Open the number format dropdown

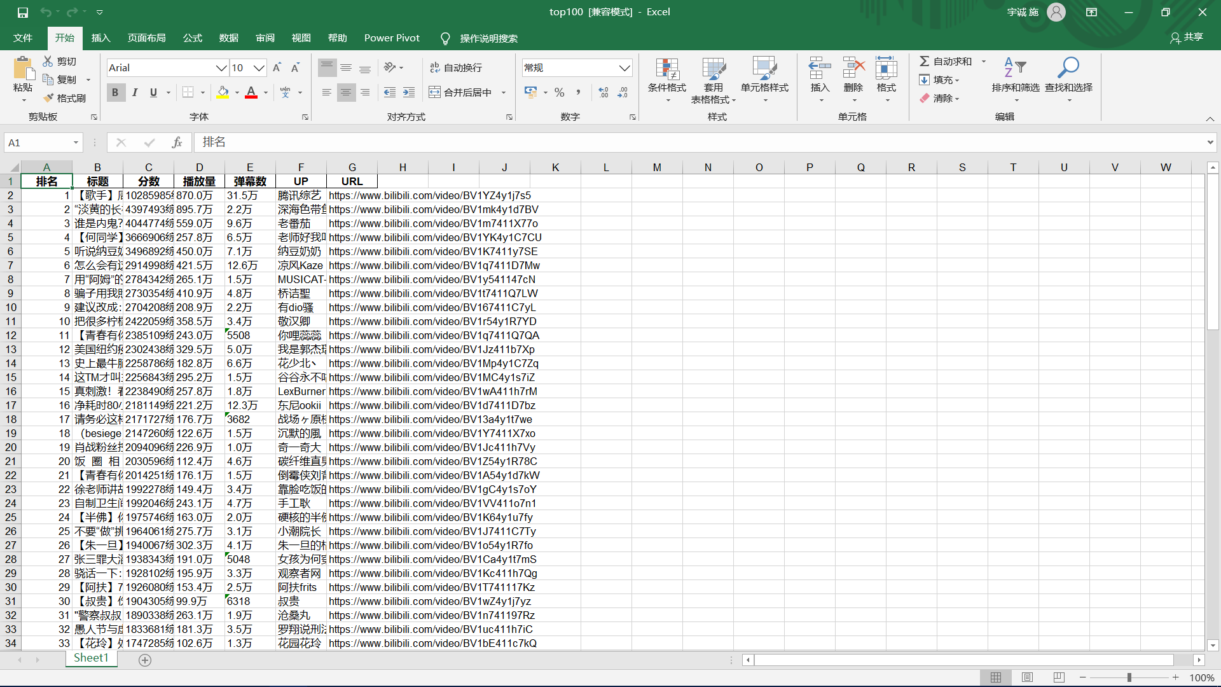point(624,67)
